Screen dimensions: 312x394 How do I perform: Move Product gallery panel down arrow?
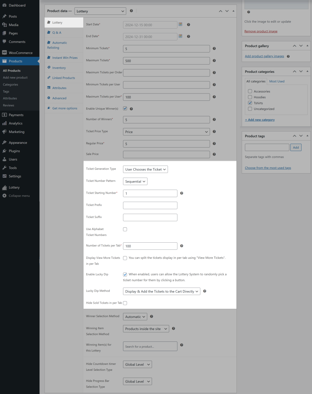point(301,46)
